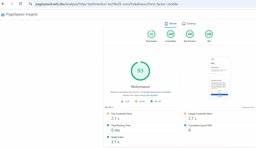This screenshot has width=256, height=148.
Task: Open the 'See calculator' link
Action: [152, 95]
